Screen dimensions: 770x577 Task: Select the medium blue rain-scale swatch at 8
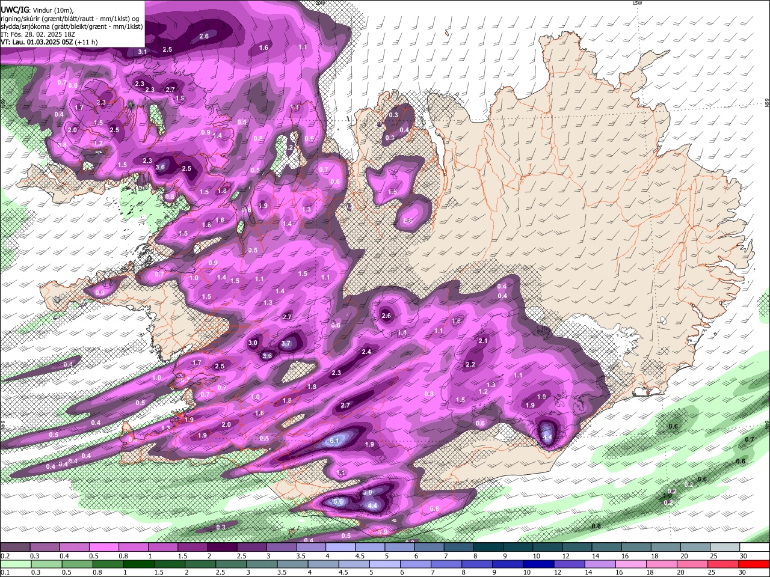476,564
